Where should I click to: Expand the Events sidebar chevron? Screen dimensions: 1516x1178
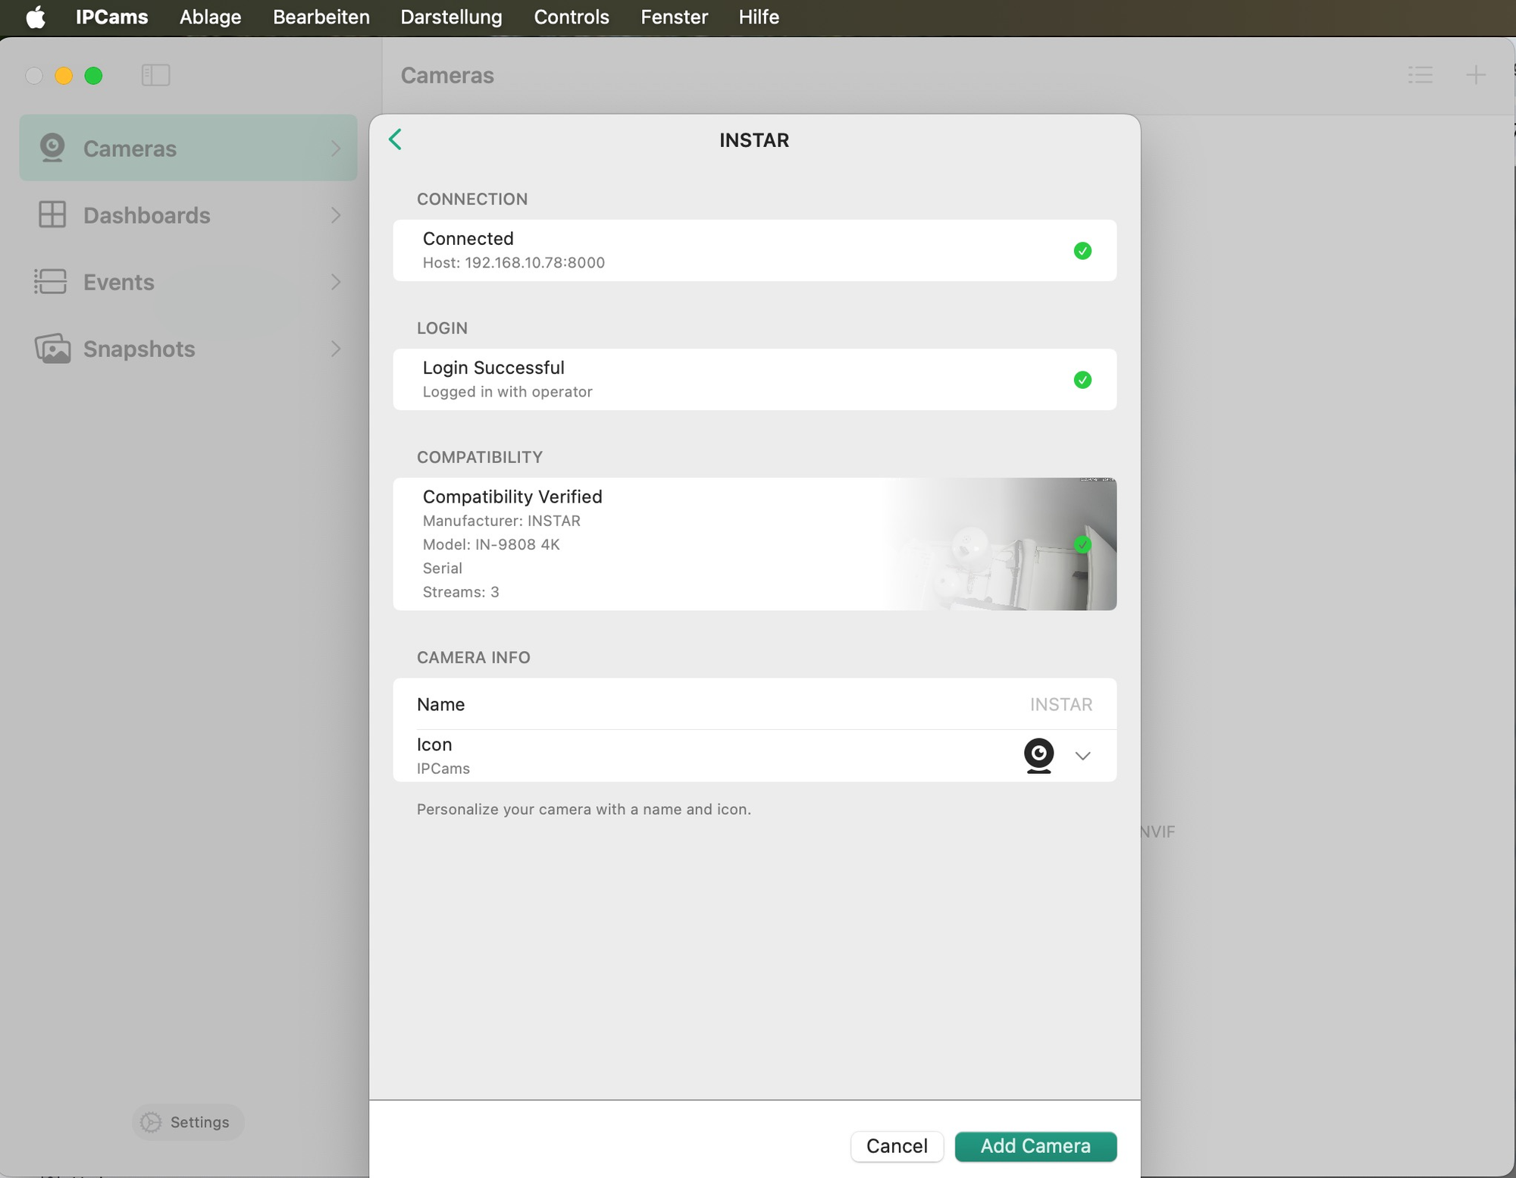(x=336, y=282)
